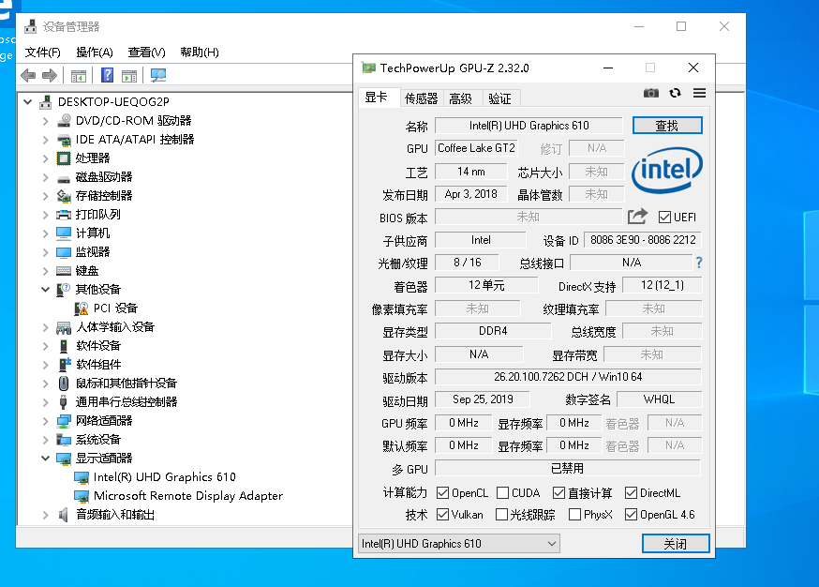Expand the 存储控制器 node

click(x=45, y=197)
